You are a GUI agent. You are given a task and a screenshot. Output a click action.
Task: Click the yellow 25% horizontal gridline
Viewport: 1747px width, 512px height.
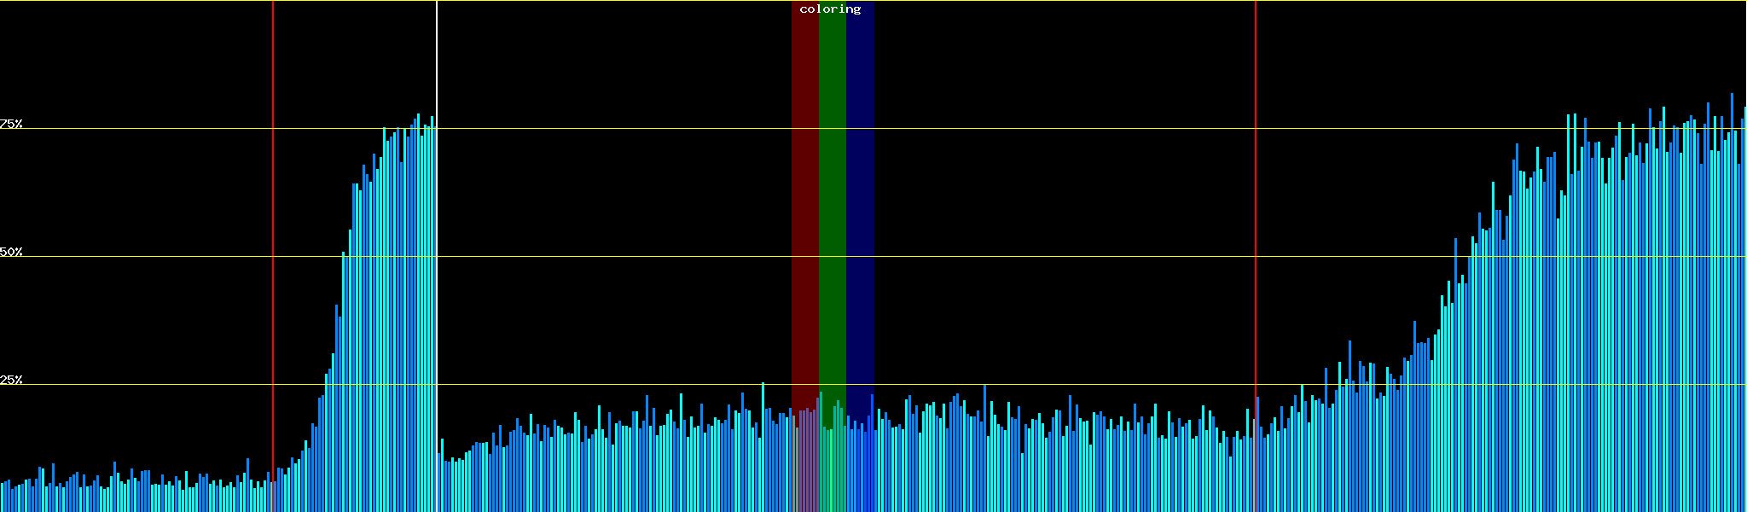597,385
